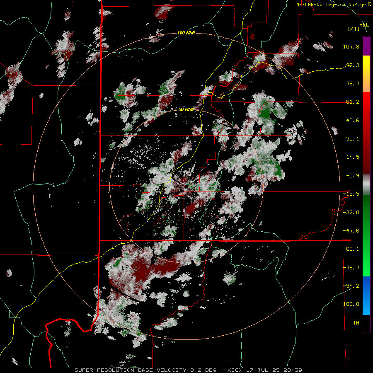The image size is (373, 373).
Task: Click the 107.8 scale value
Action: click(351, 46)
